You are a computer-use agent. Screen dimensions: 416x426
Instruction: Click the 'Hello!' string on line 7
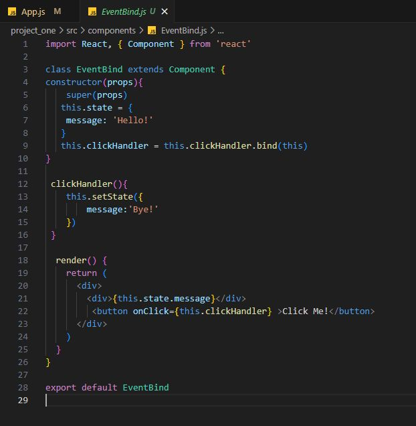coord(132,120)
